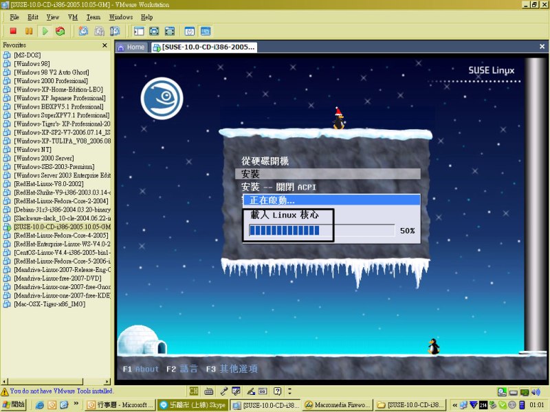Click the VM CD-ROM device status icon

pos(502,392)
